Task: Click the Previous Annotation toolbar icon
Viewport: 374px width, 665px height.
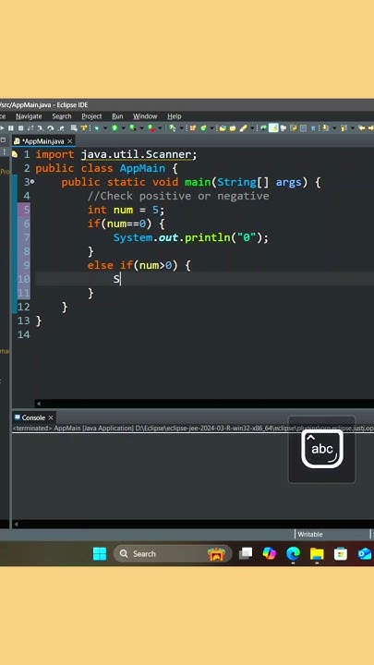Action: [344, 127]
